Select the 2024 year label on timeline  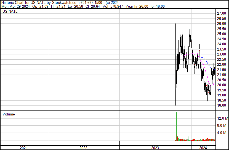[203, 148]
